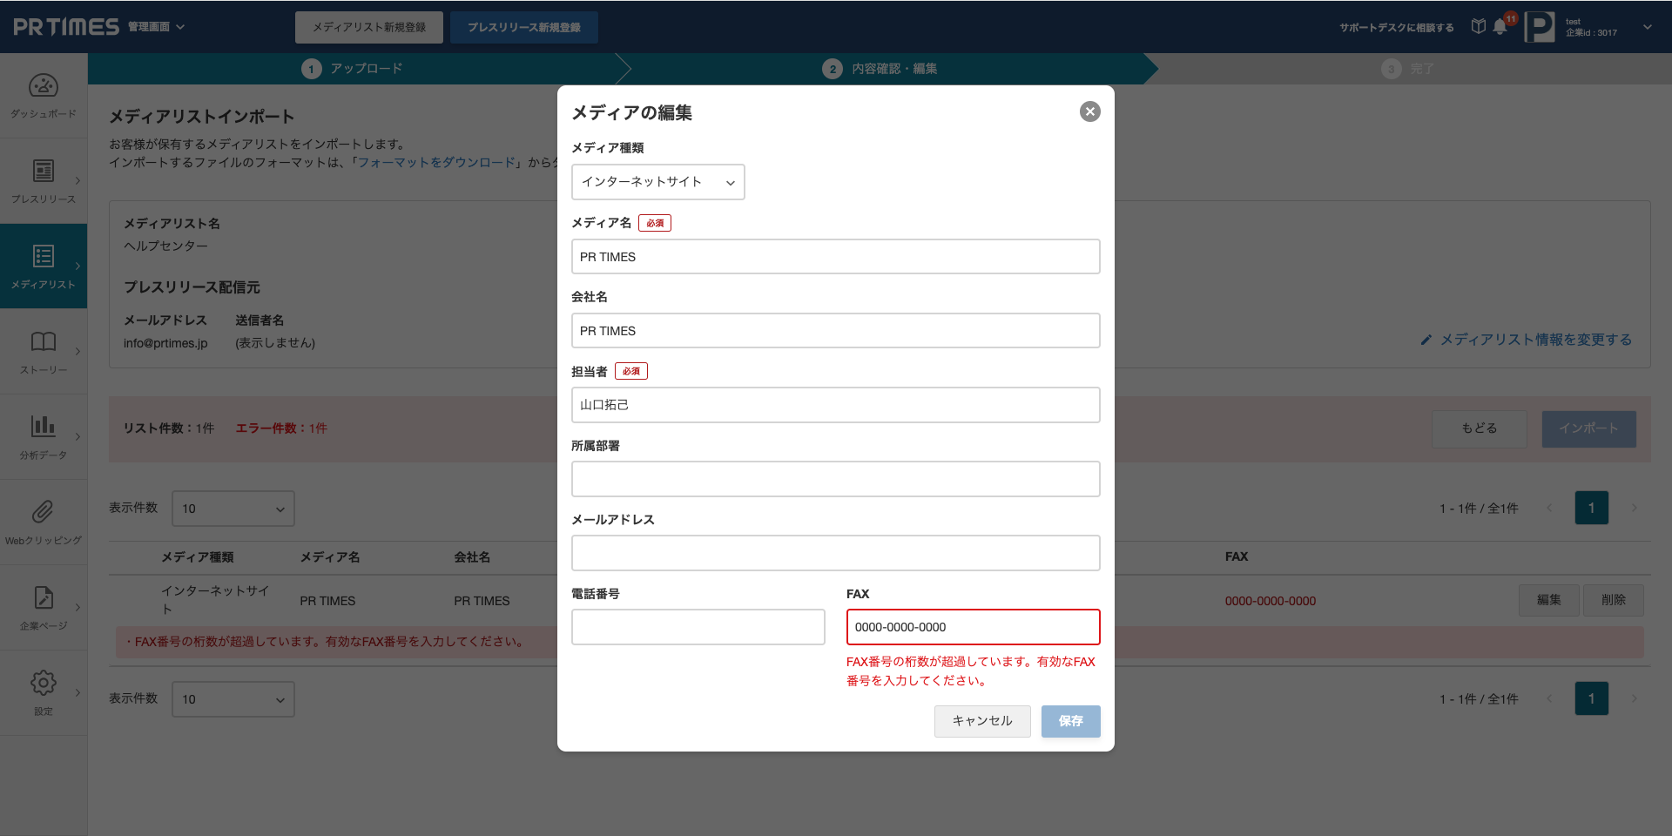Click the back (もどる) button

coord(1480,428)
